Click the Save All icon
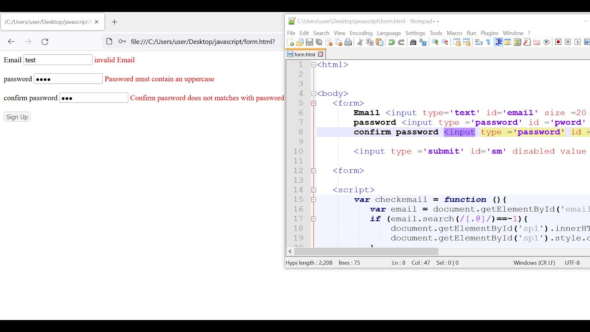590x332 pixels. (x=319, y=42)
